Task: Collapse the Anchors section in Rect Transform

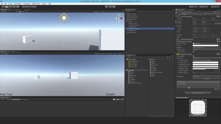Action: [x=176, y=26]
